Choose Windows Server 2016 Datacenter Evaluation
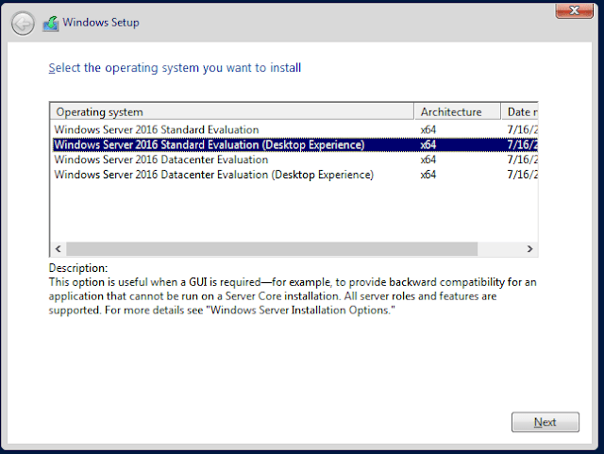604x454 pixels. 161,160
